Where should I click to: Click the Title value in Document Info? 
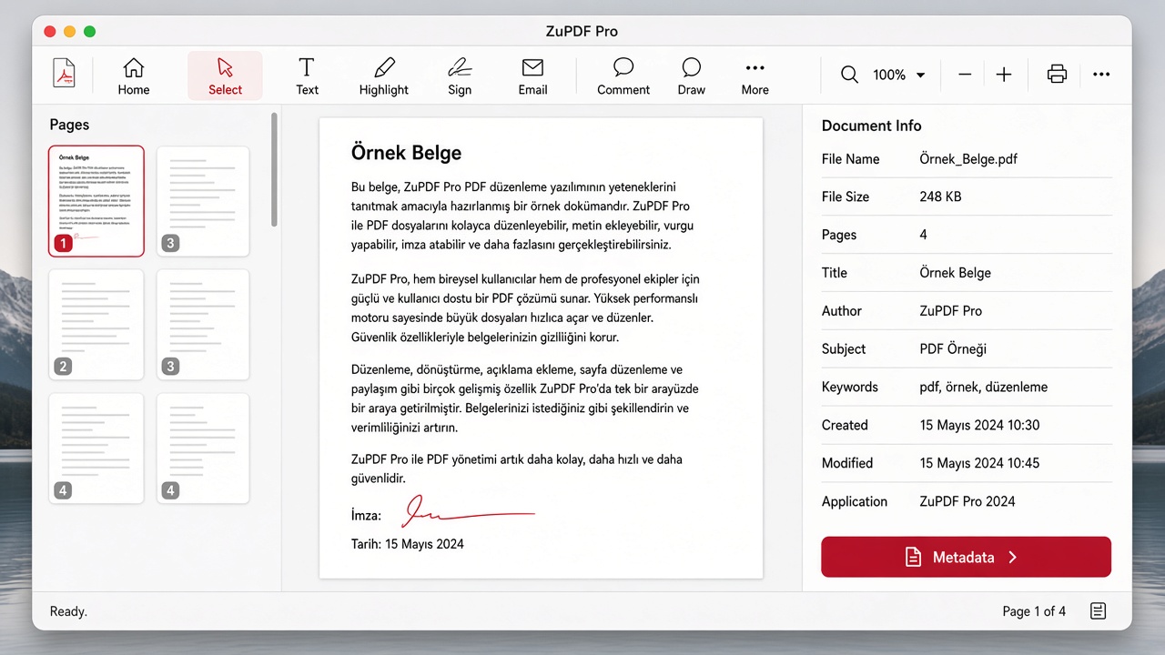955,273
